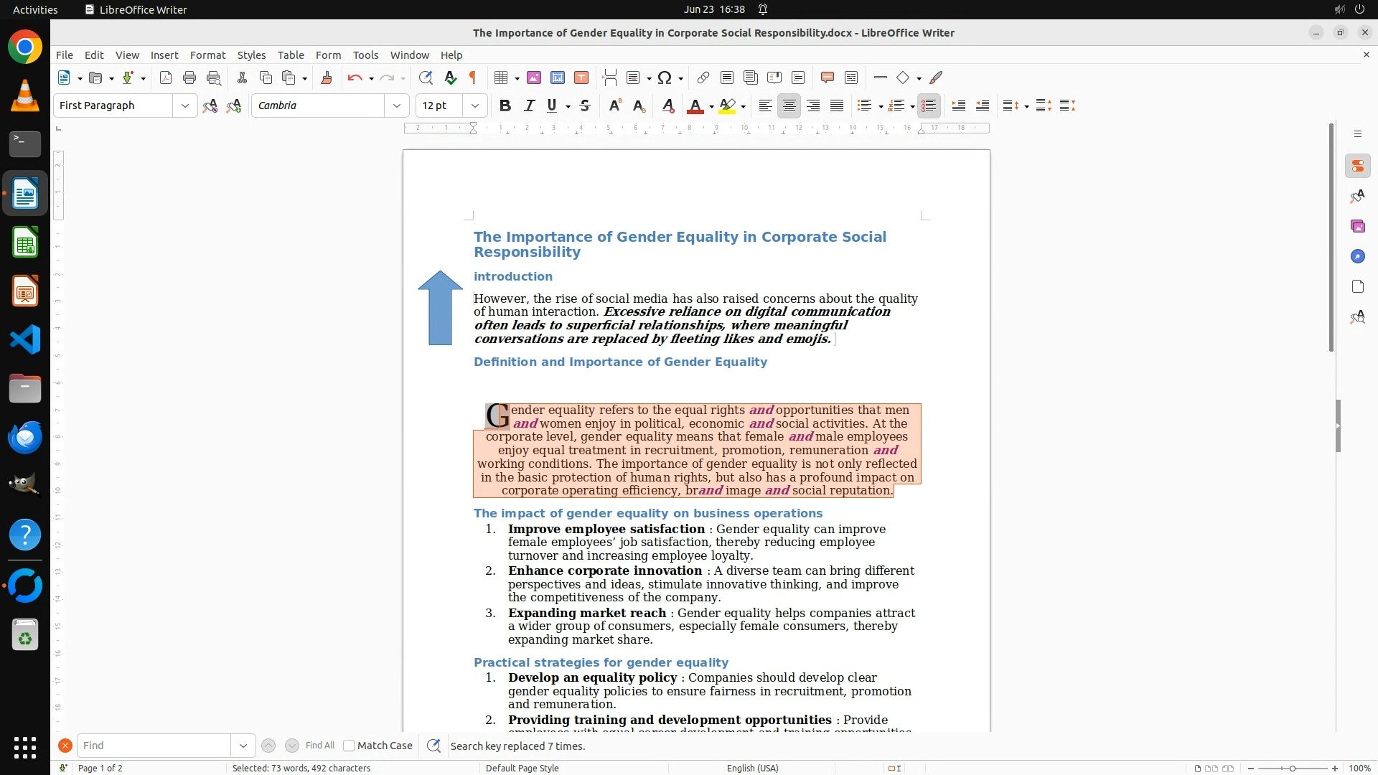This screenshot has width=1378, height=775.
Task: Toggle Bold formatting
Action: coord(505,105)
